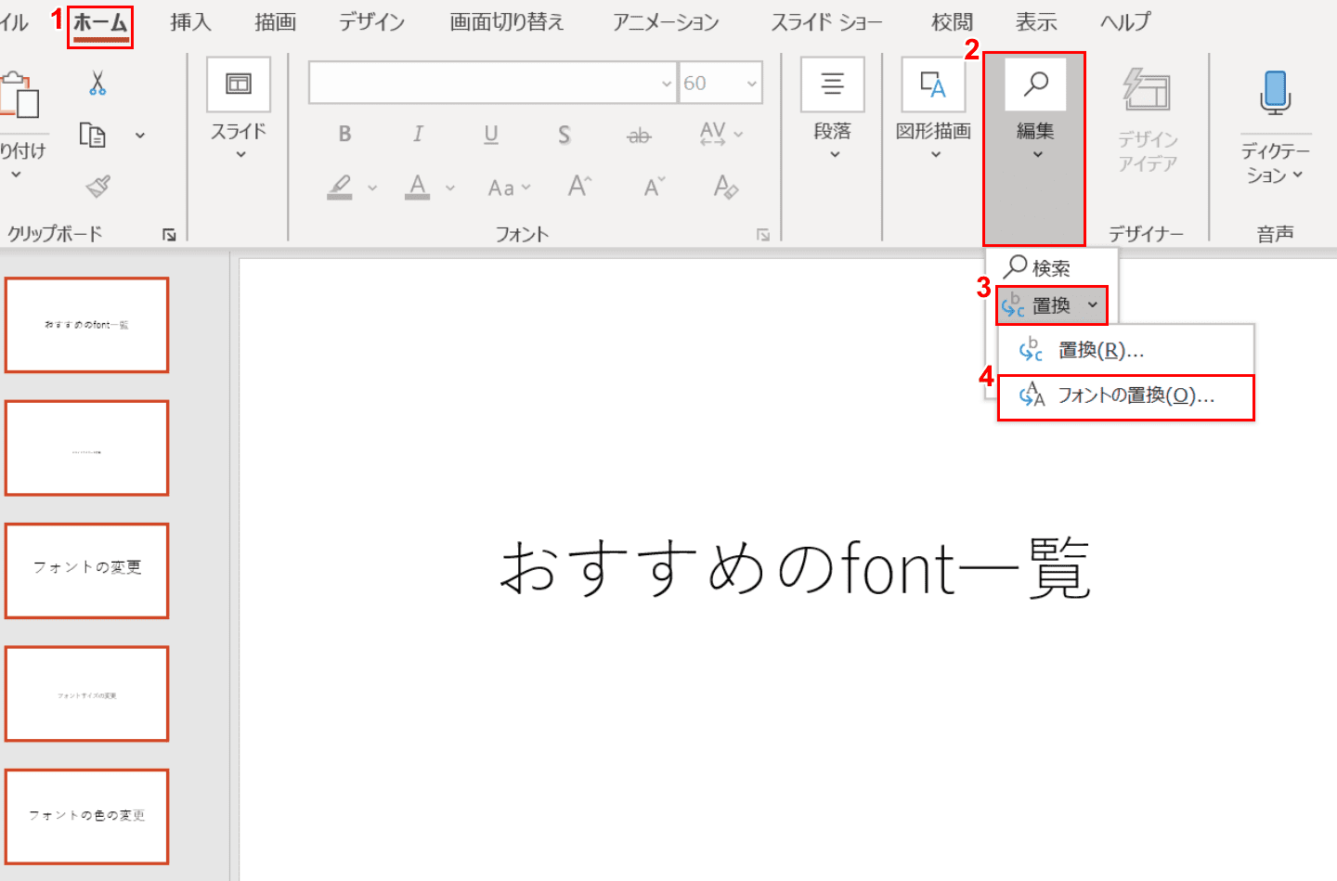1337x881 pixels.
Task: Expand the highlight color dropdown arrow
Action: tap(372, 188)
